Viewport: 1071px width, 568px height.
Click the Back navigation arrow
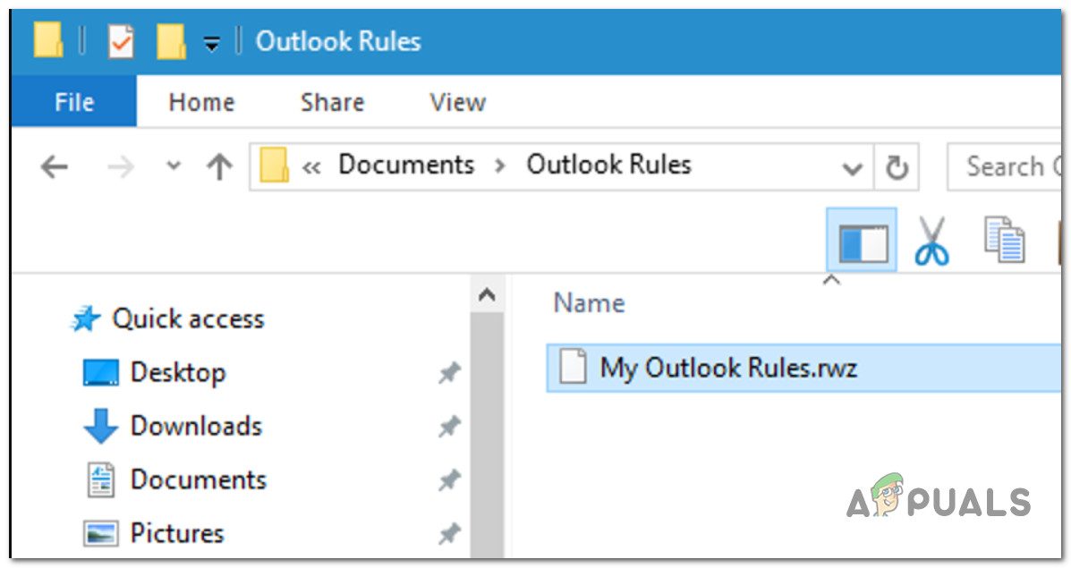(54, 166)
